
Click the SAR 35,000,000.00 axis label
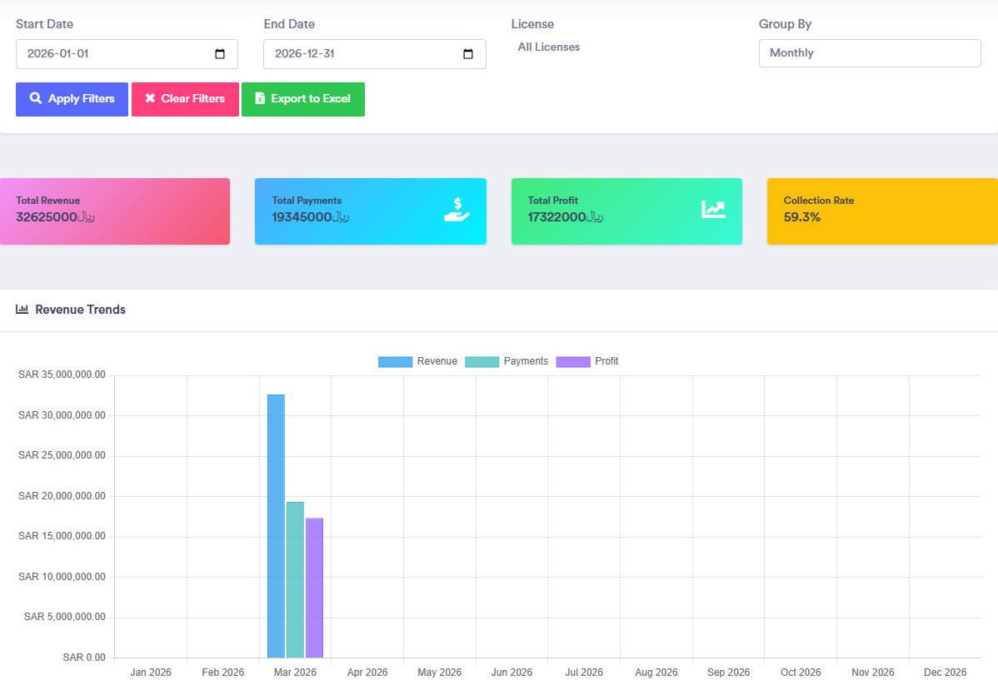pyautogui.click(x=62, y=375)
